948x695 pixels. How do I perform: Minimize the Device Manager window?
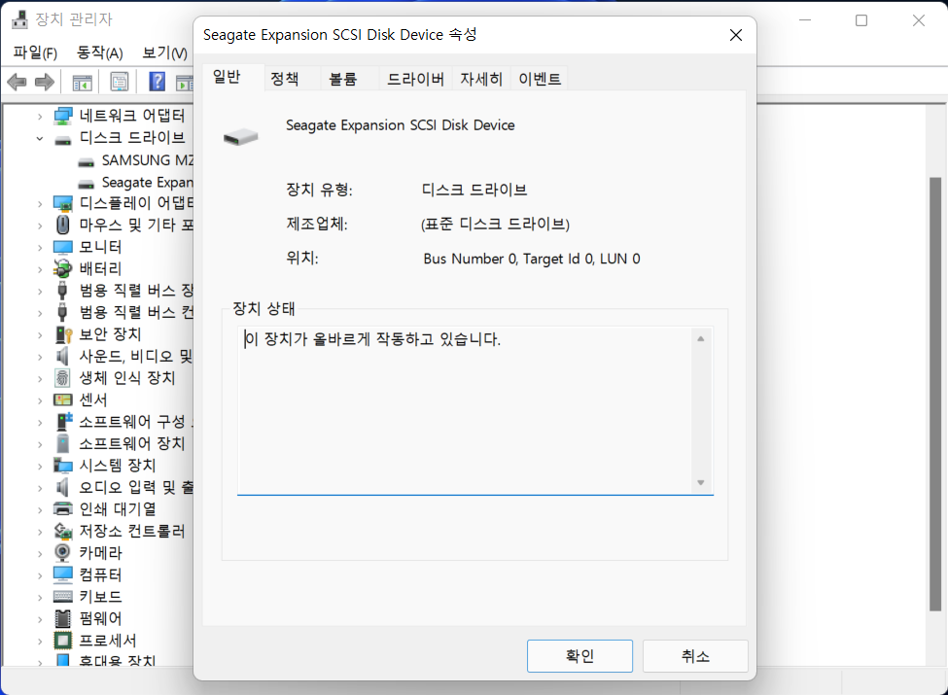(x=805, y=20)
